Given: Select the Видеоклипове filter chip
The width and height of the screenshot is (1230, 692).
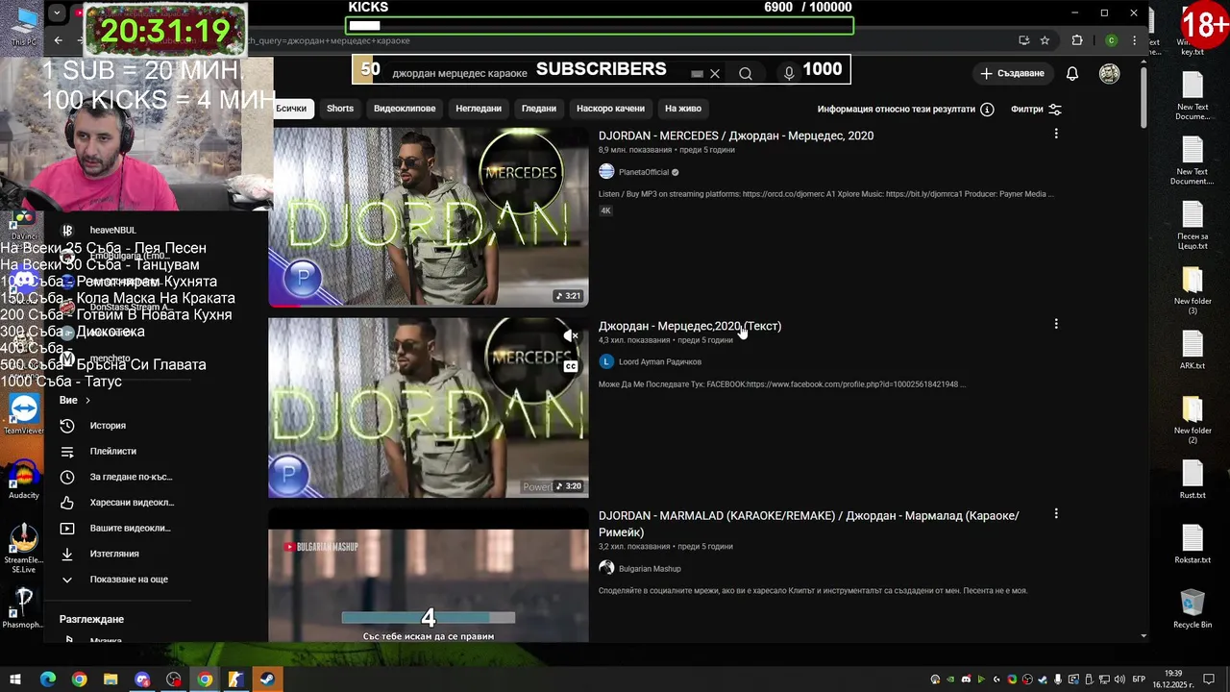Looking at the screenshot, I should click(405, 109).
